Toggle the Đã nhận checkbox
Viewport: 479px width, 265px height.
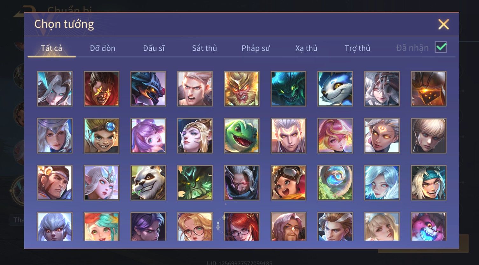coord(441,48)
